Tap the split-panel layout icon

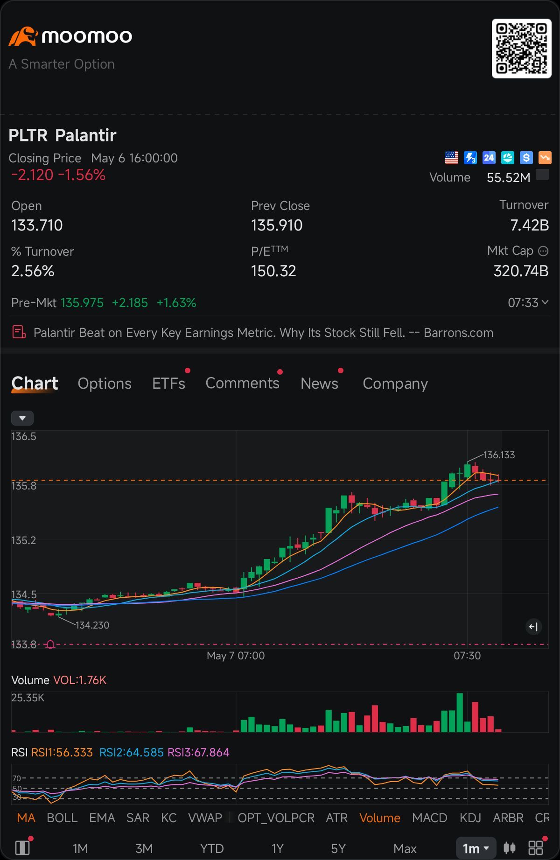pos(22,848)
